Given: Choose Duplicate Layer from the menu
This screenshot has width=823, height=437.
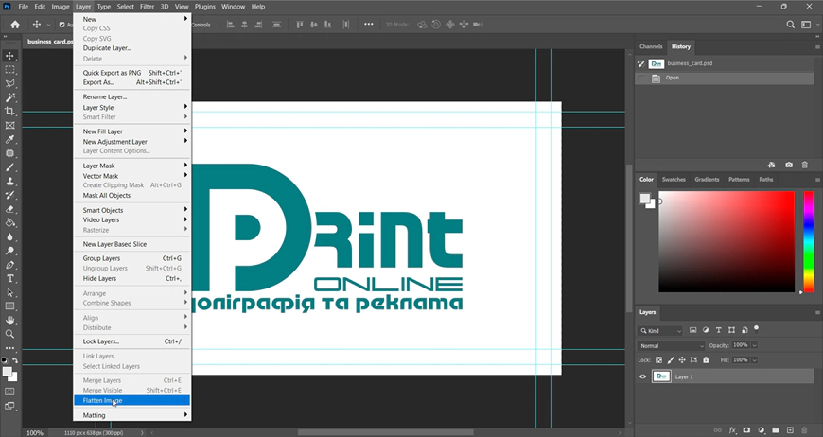Looking at the screenshot, I should pyautogui.click(x=132, y=47).
